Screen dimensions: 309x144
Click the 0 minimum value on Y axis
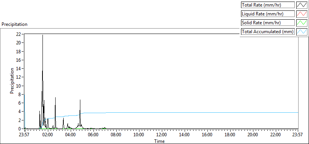click(20, 129)
